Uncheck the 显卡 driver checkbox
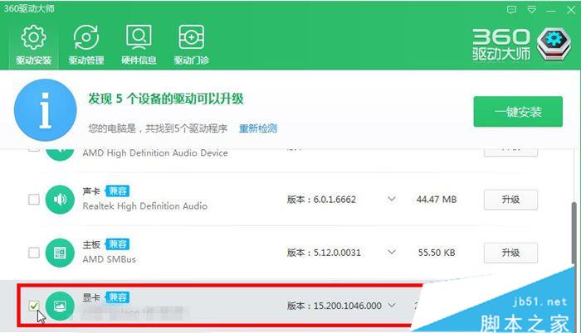 34,306
